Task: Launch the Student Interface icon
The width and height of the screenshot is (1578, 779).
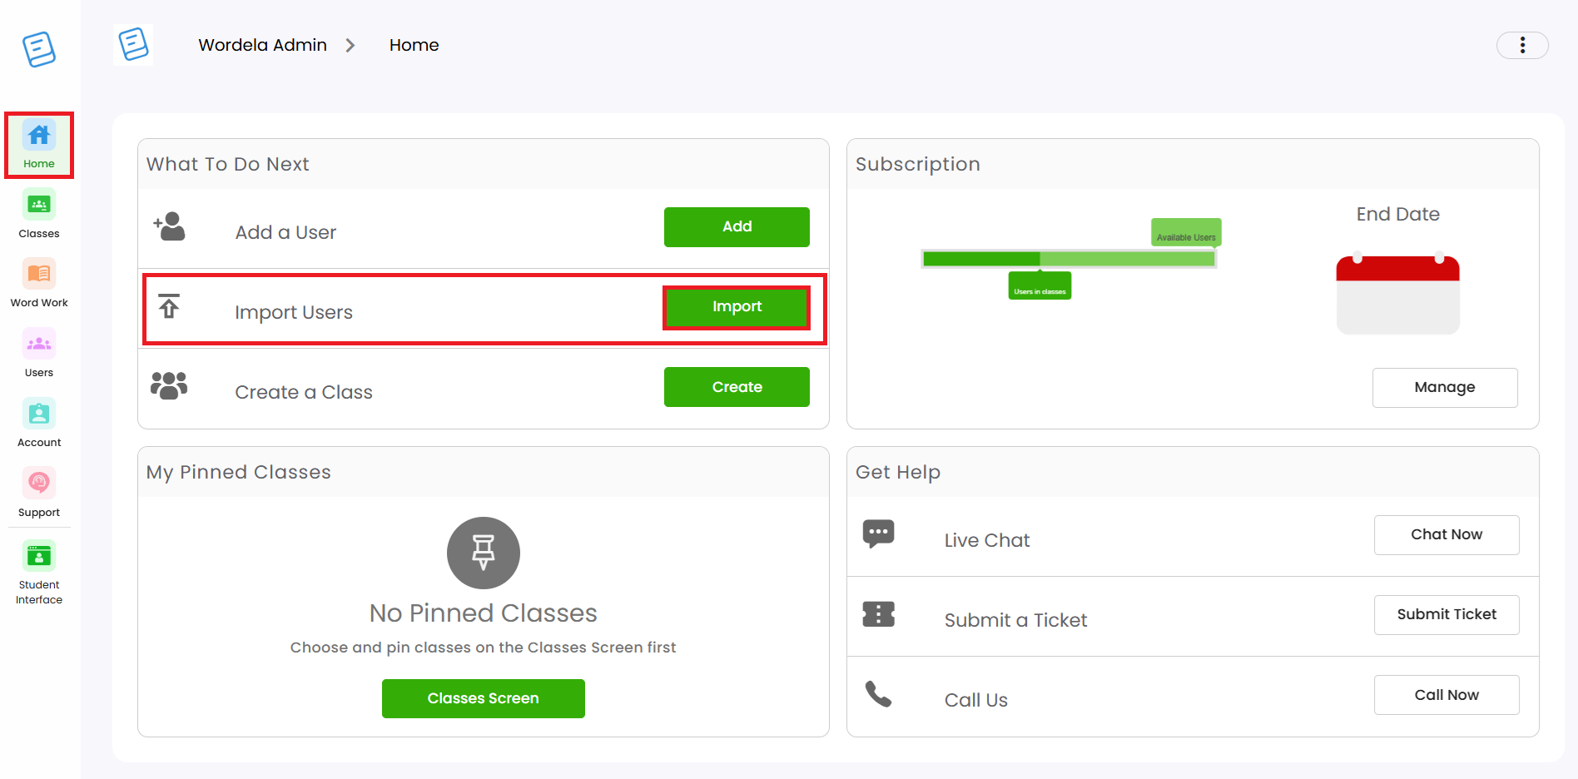Action: click(39, 556)
